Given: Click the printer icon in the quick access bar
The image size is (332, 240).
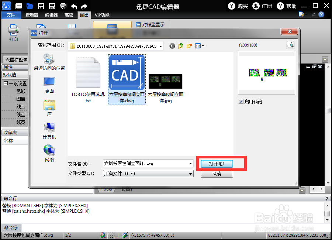Looking at the screenshot, I should click(63, 6).
